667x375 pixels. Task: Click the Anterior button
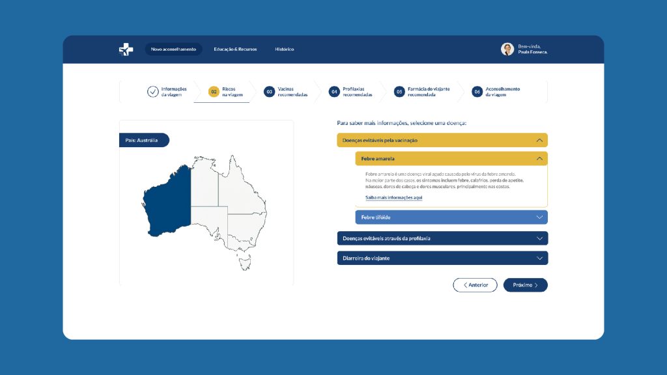click(475, 285)
